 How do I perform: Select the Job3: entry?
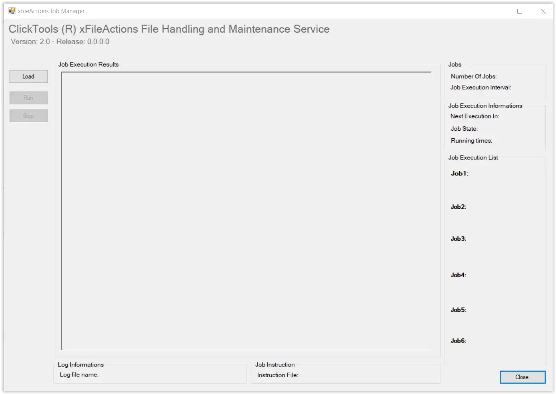(458, 239)
